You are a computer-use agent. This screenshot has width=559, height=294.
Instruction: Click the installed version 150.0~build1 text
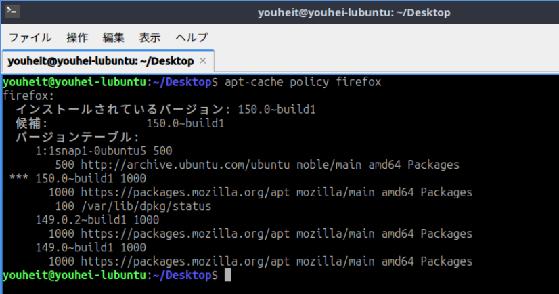(x=277, y=109)
